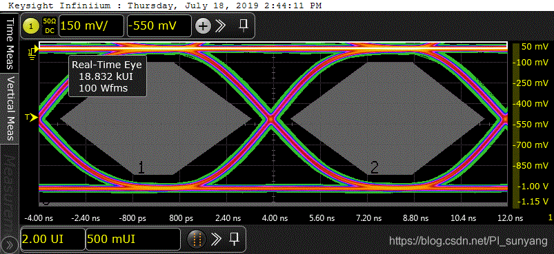This screenshot has height=254, width=554.
Task: Click eye mask region 2
Action: click(x=388, y=118)
